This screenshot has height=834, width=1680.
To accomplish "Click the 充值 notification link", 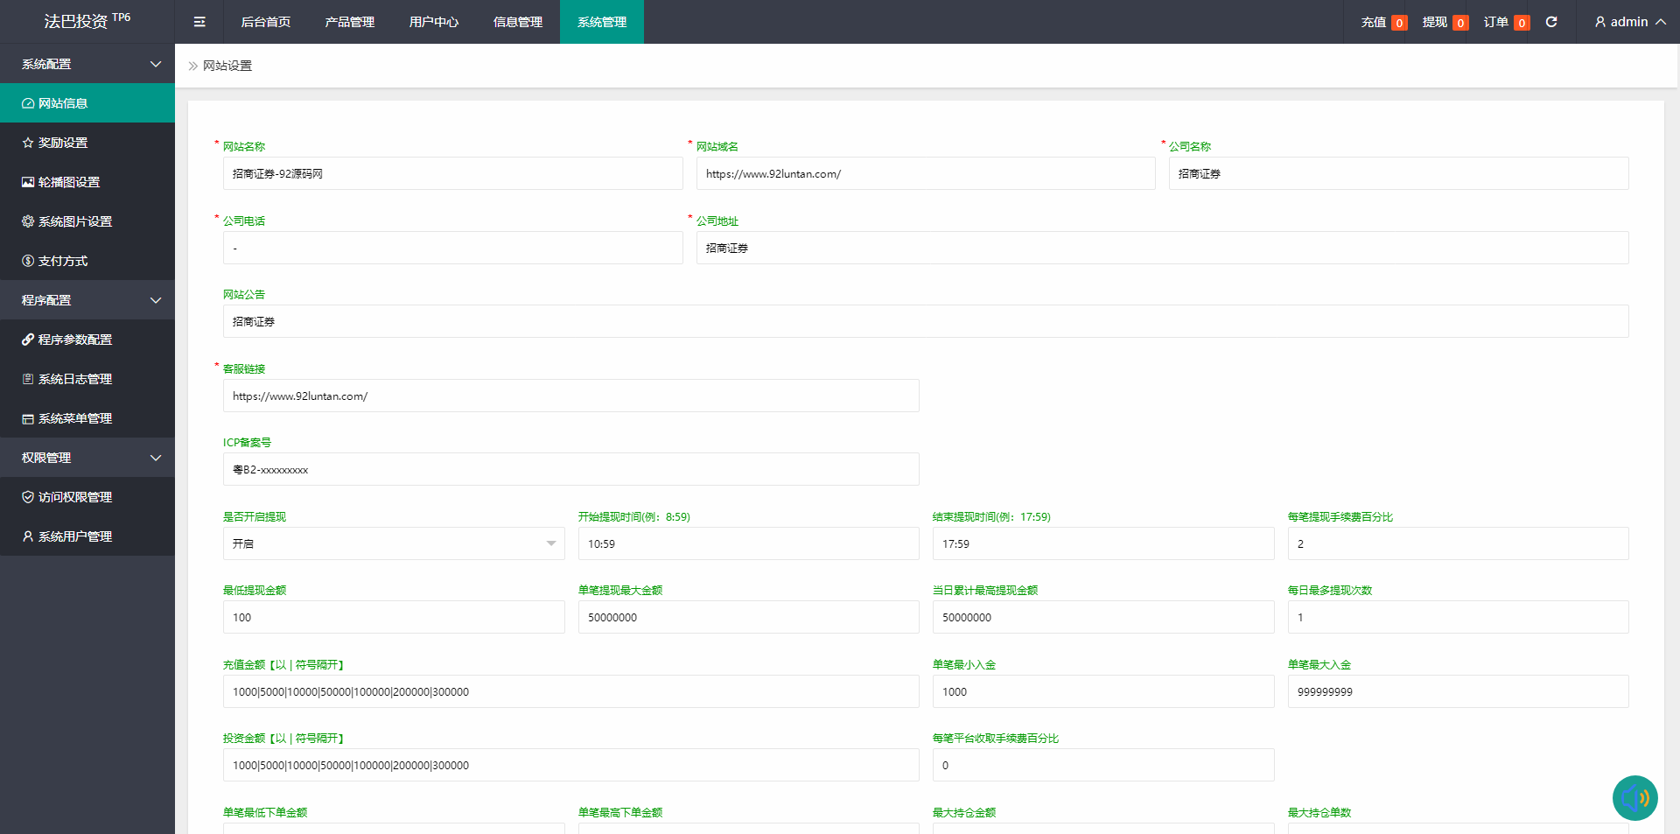I will point(1382,22).
